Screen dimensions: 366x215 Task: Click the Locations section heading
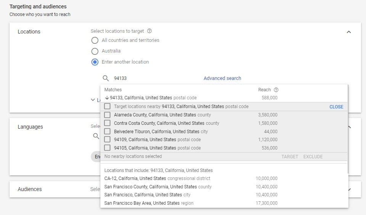(29, 32)
